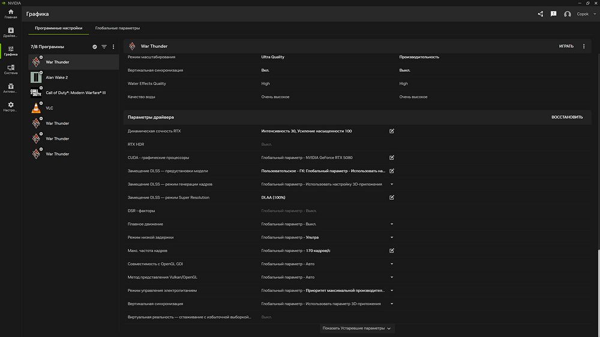This screenshot has width=600, height=337.
Task: Select VLC in program list
Action: (73, 108)
